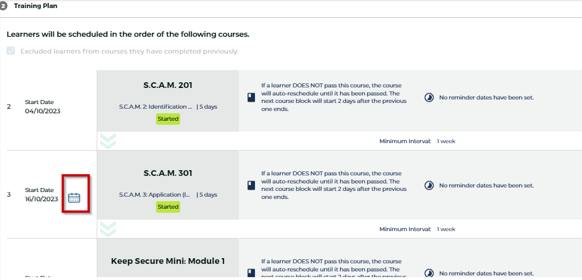Click the S.C.A.M. 3: Application subtitle
The image size is (582, 280).
(x=155, y=194)
